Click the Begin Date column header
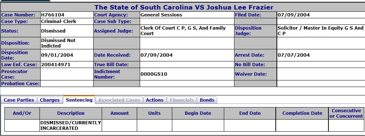This screenshot has height=136, width=365. click(198, 113)
